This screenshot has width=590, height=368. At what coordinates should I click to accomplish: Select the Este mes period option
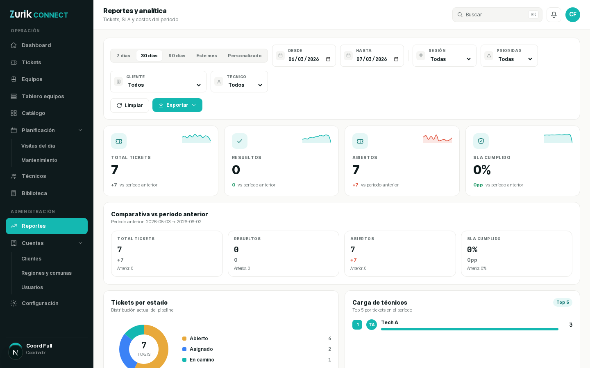(x=206, y=56)
